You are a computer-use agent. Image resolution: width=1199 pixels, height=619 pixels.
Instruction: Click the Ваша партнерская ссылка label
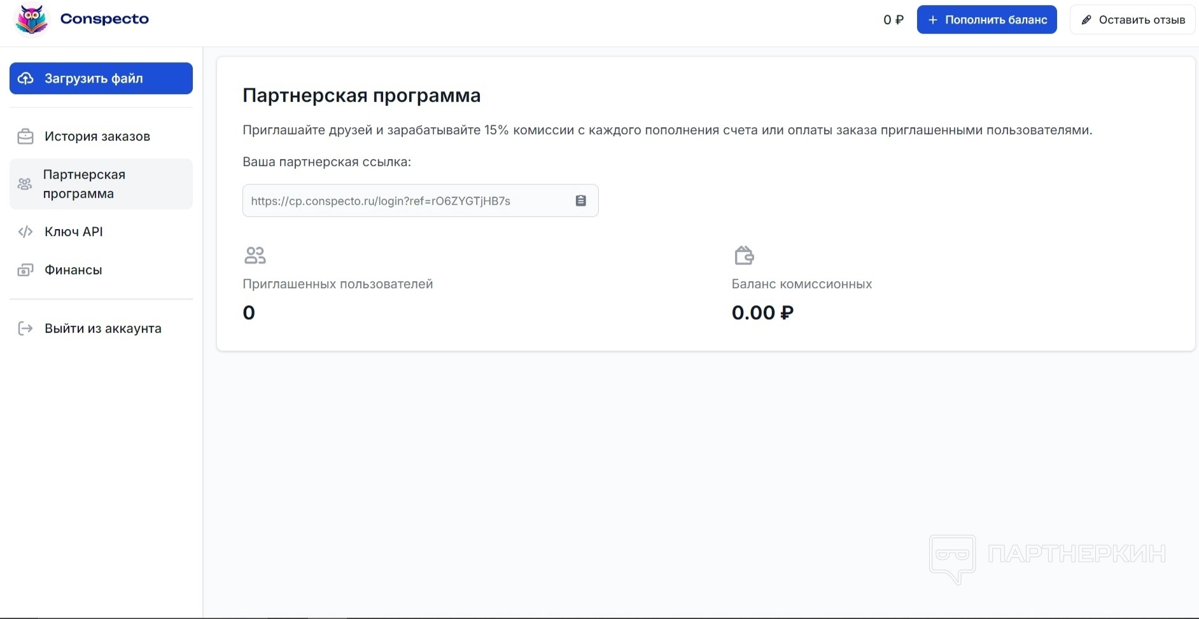pyautogui.click(x=326, y=162)
